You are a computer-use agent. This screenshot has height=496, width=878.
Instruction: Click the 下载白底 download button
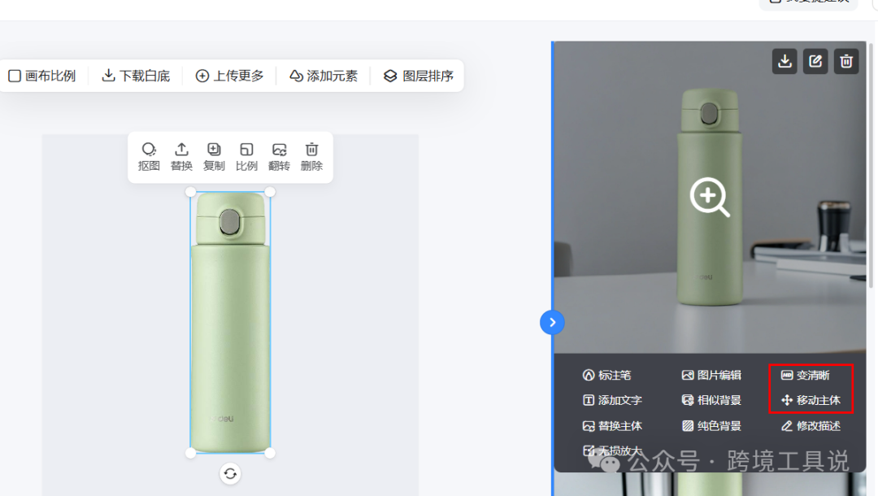[135, 76]
